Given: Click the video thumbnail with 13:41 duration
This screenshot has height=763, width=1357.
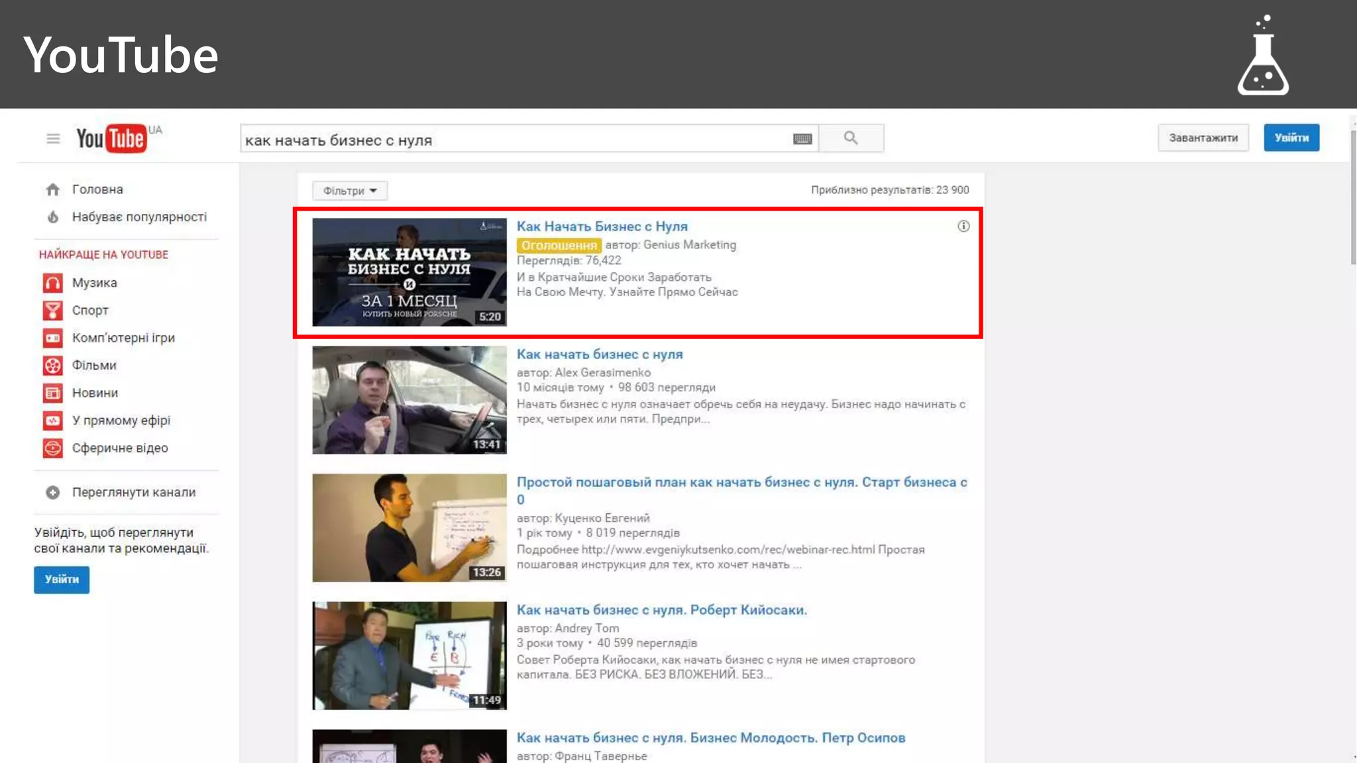Looking at the screenshot, I should pyautogui.click(x=409, y=400).
